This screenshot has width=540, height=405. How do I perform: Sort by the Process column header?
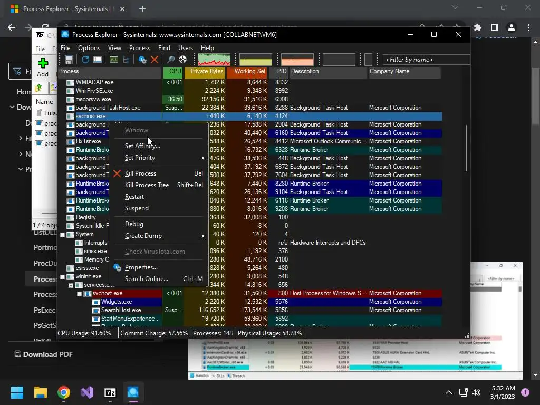coord(110,71)
